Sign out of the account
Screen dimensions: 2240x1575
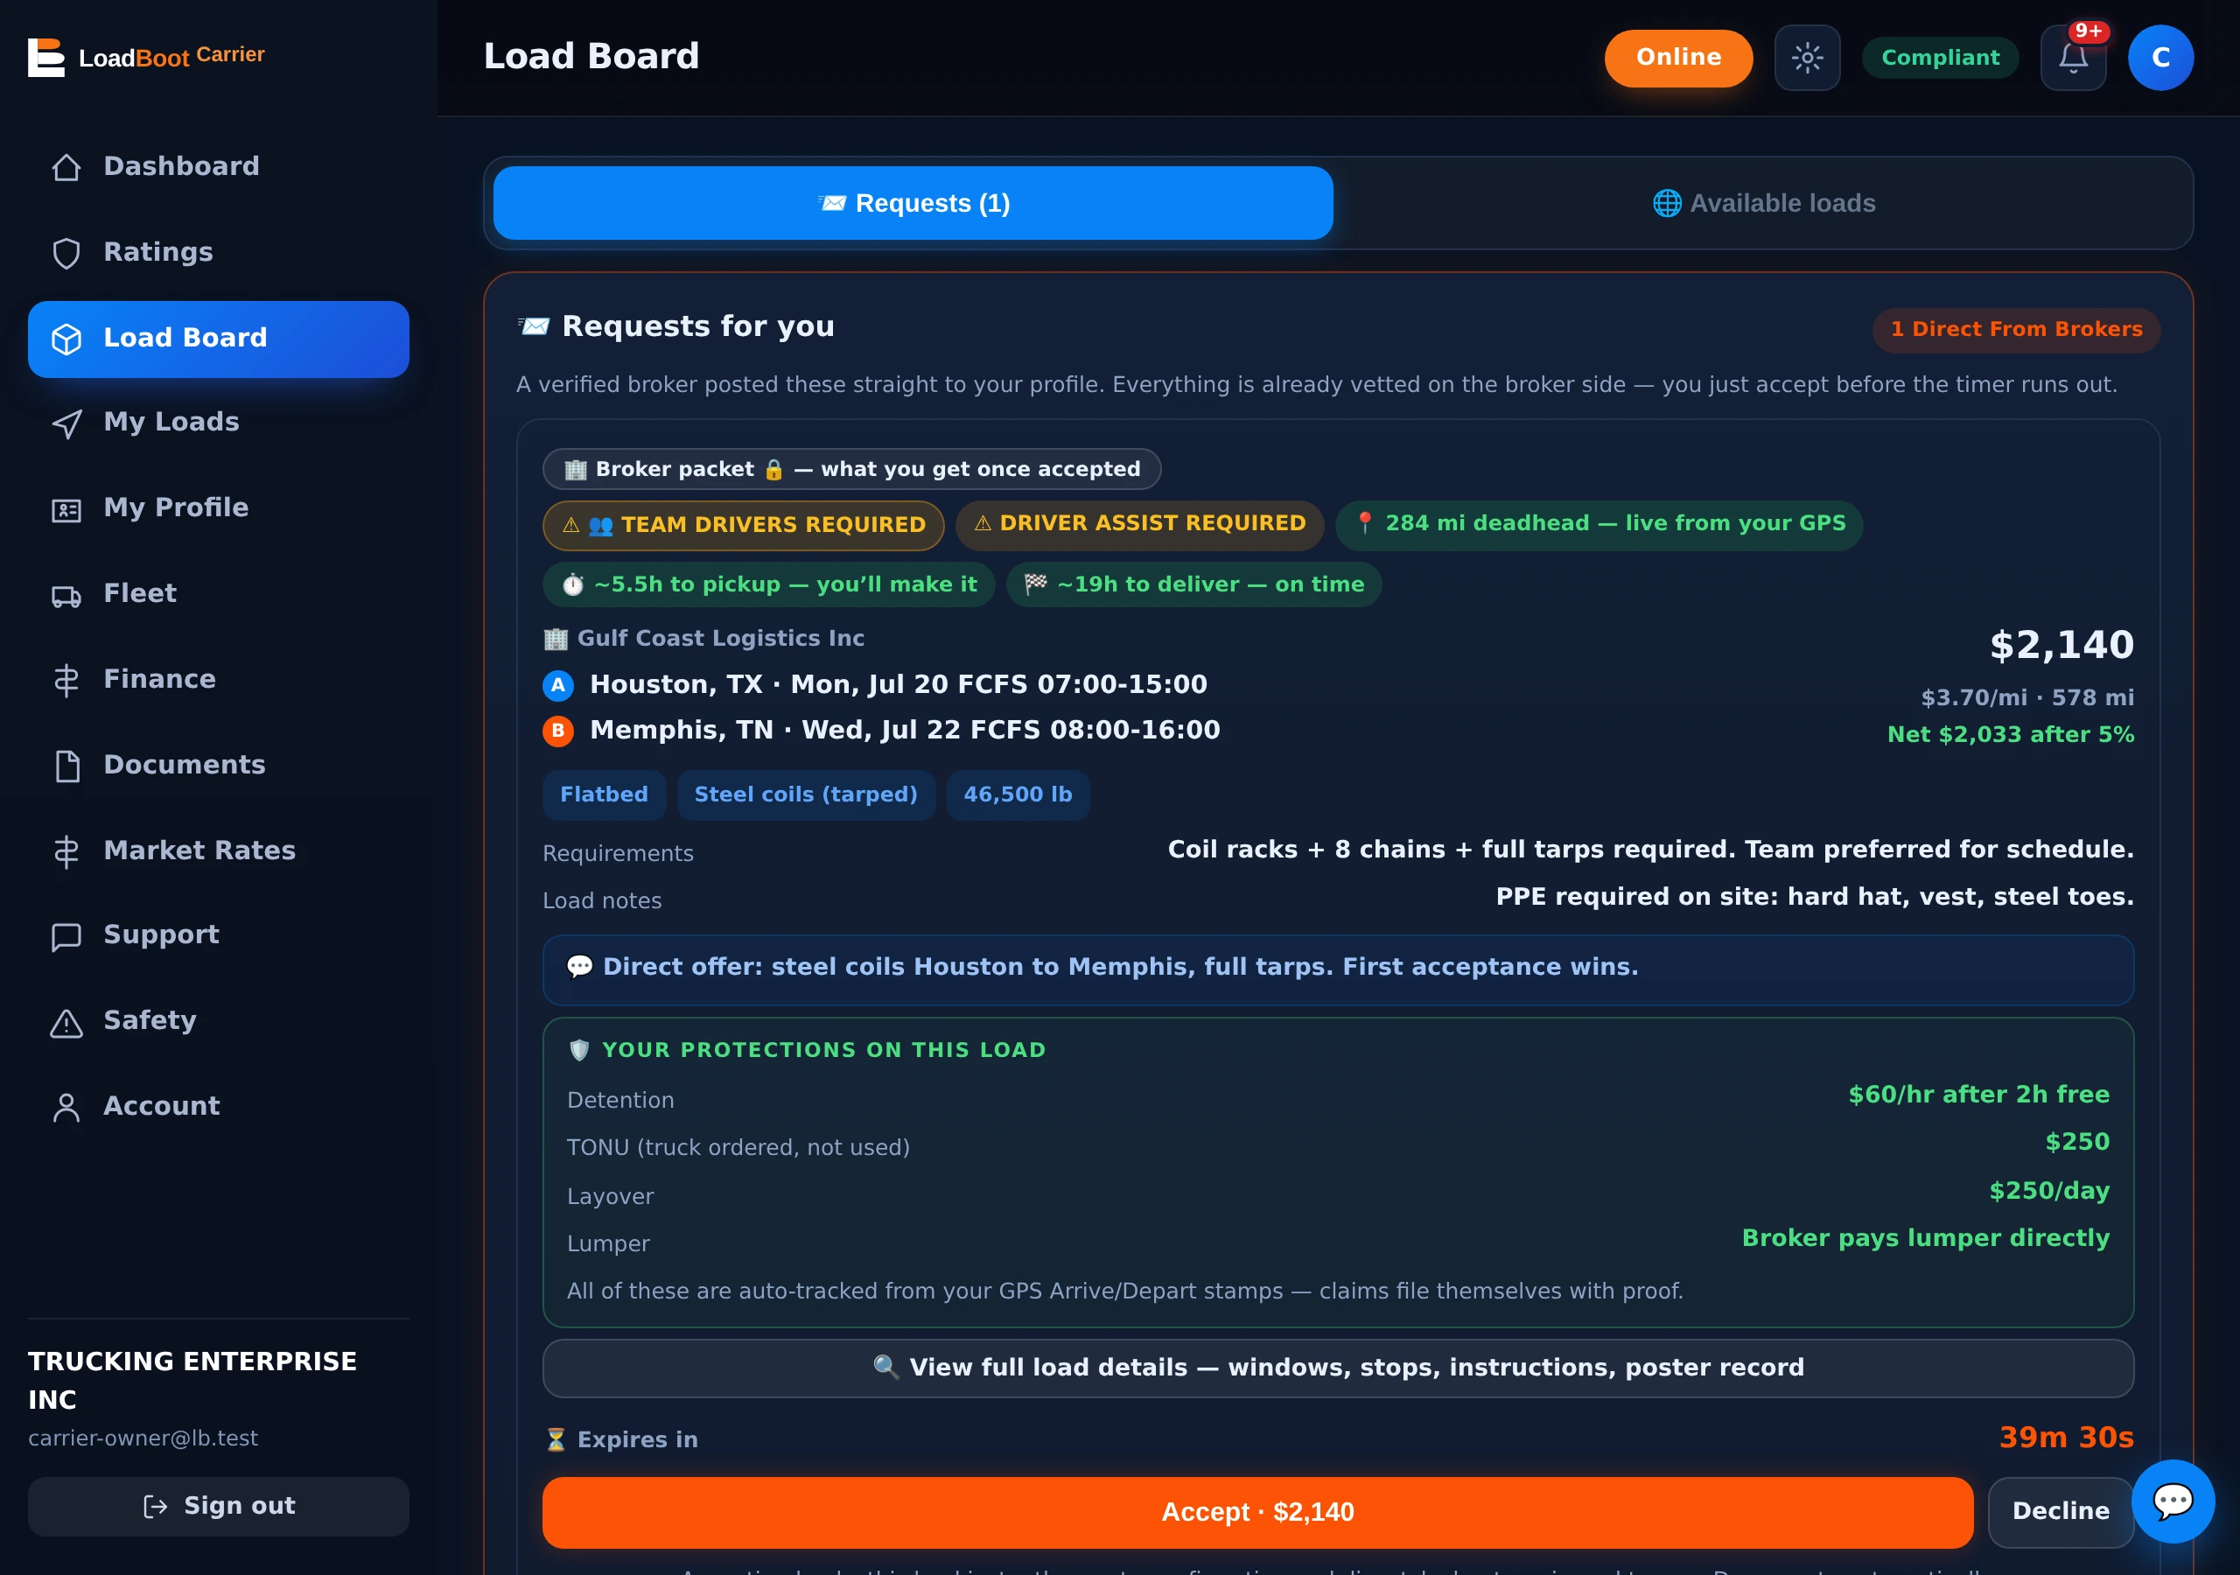click(x=219, y=1506)
